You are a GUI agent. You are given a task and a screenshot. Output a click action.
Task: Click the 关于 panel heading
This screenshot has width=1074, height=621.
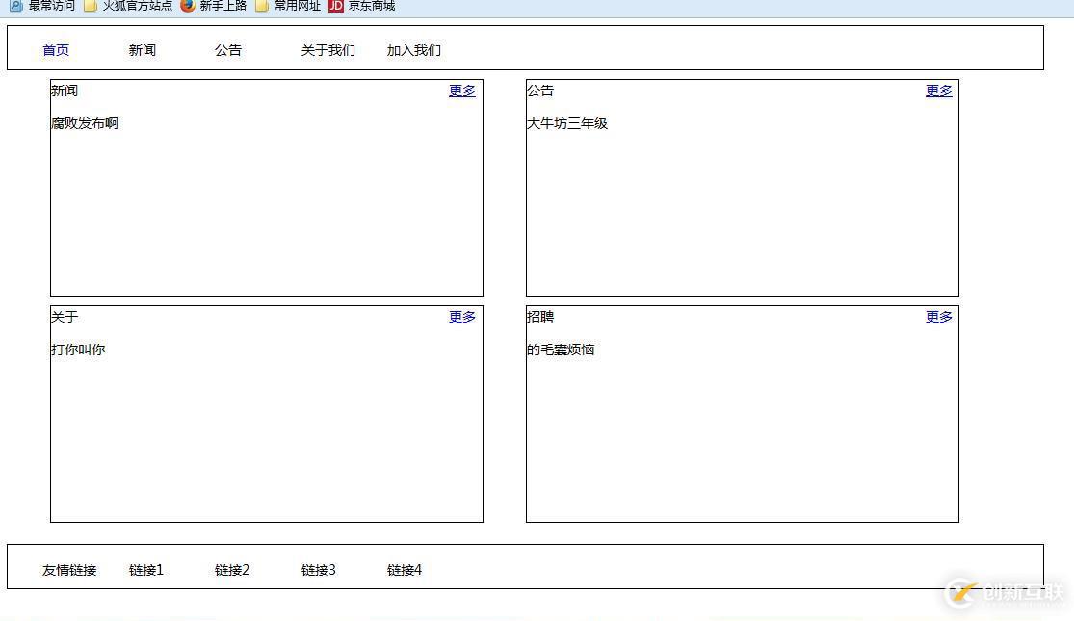point(65,317)
